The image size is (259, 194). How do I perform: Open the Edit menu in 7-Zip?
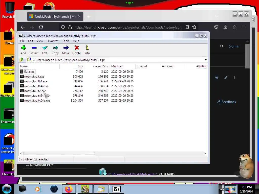[31, 41]
